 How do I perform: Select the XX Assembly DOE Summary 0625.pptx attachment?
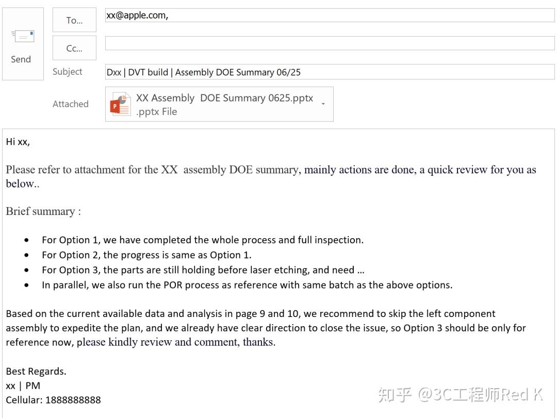[x=219, y=104]
